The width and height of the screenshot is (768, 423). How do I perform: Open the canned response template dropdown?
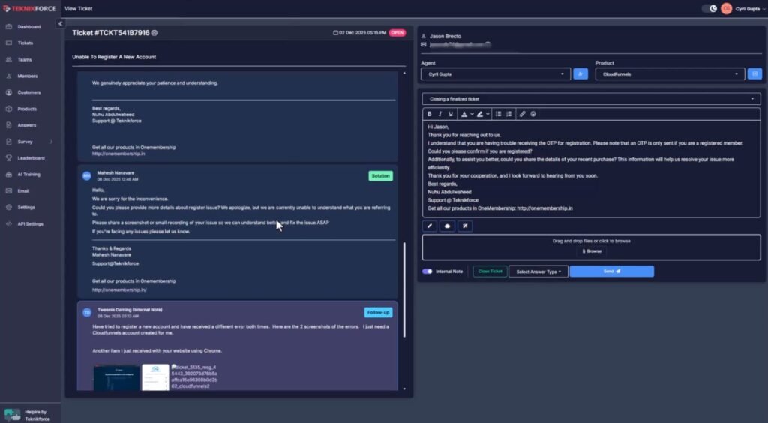click(591, 99)
